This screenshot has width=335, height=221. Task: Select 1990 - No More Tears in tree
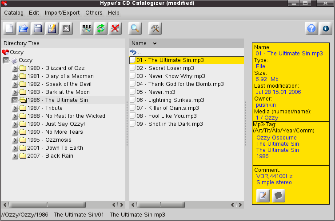[55, 132]
